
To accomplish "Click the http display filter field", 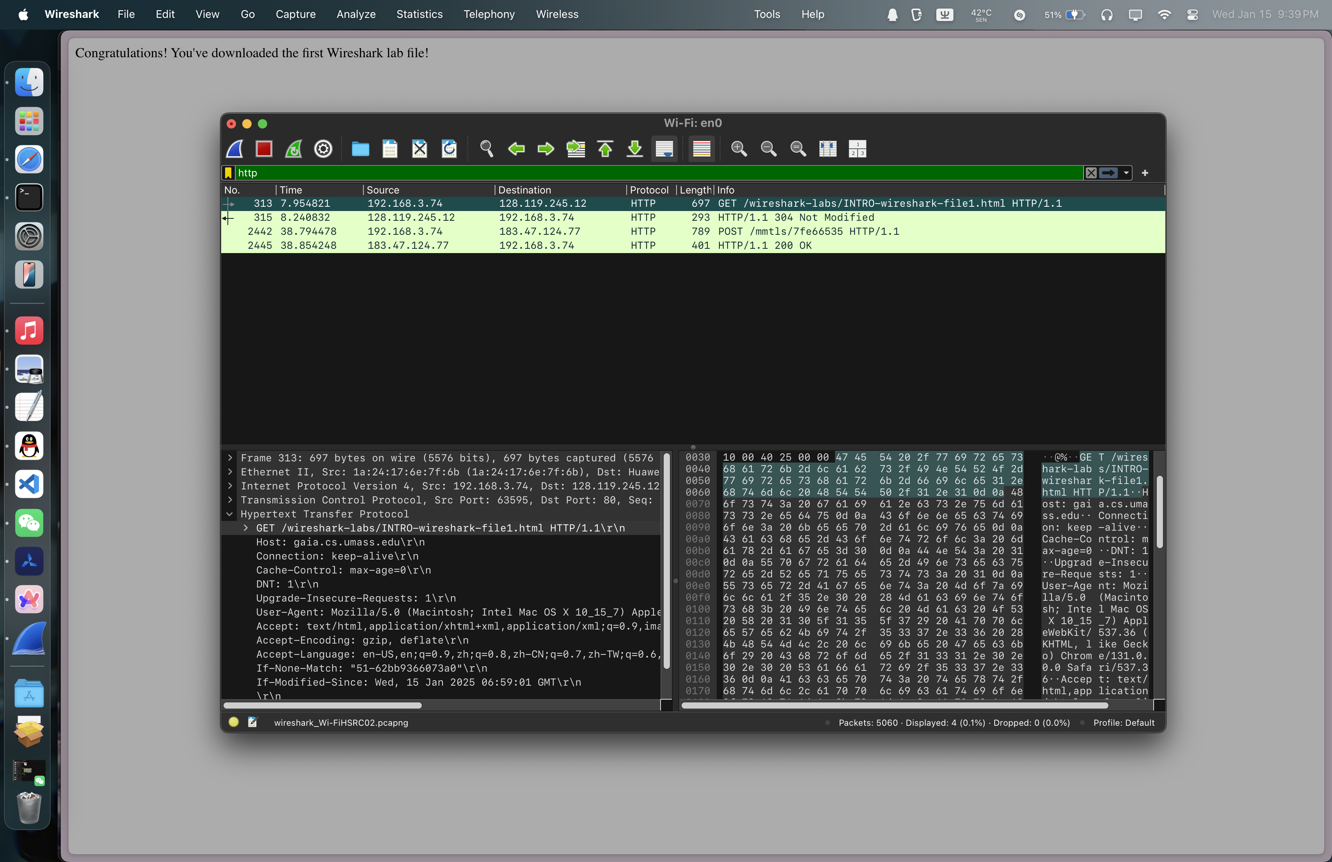I will 659,173.
